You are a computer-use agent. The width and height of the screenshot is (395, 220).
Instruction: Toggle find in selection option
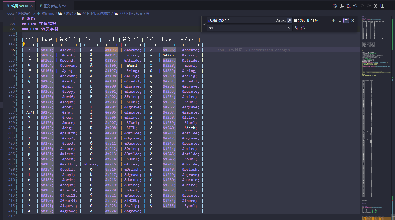346,21
